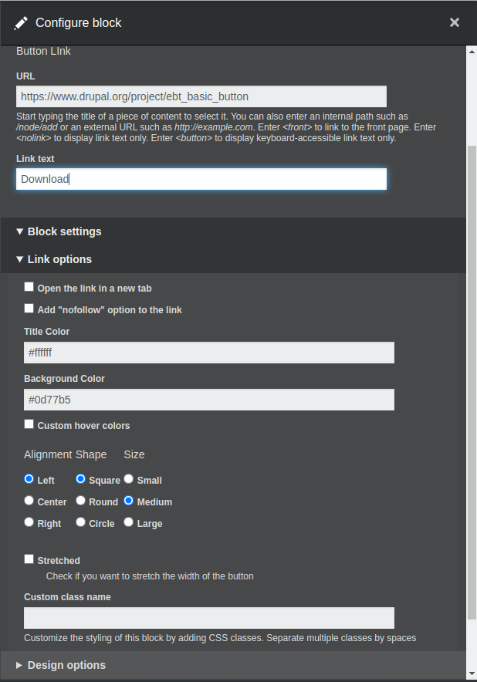Screen dimensions: 477x682
Task: Select the Large size option
Action: pyautogui.click(x=128, y=522)
